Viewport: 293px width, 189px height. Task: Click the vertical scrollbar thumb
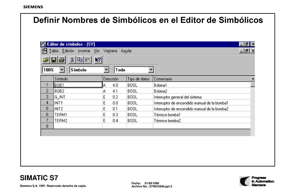coord(253,84)
